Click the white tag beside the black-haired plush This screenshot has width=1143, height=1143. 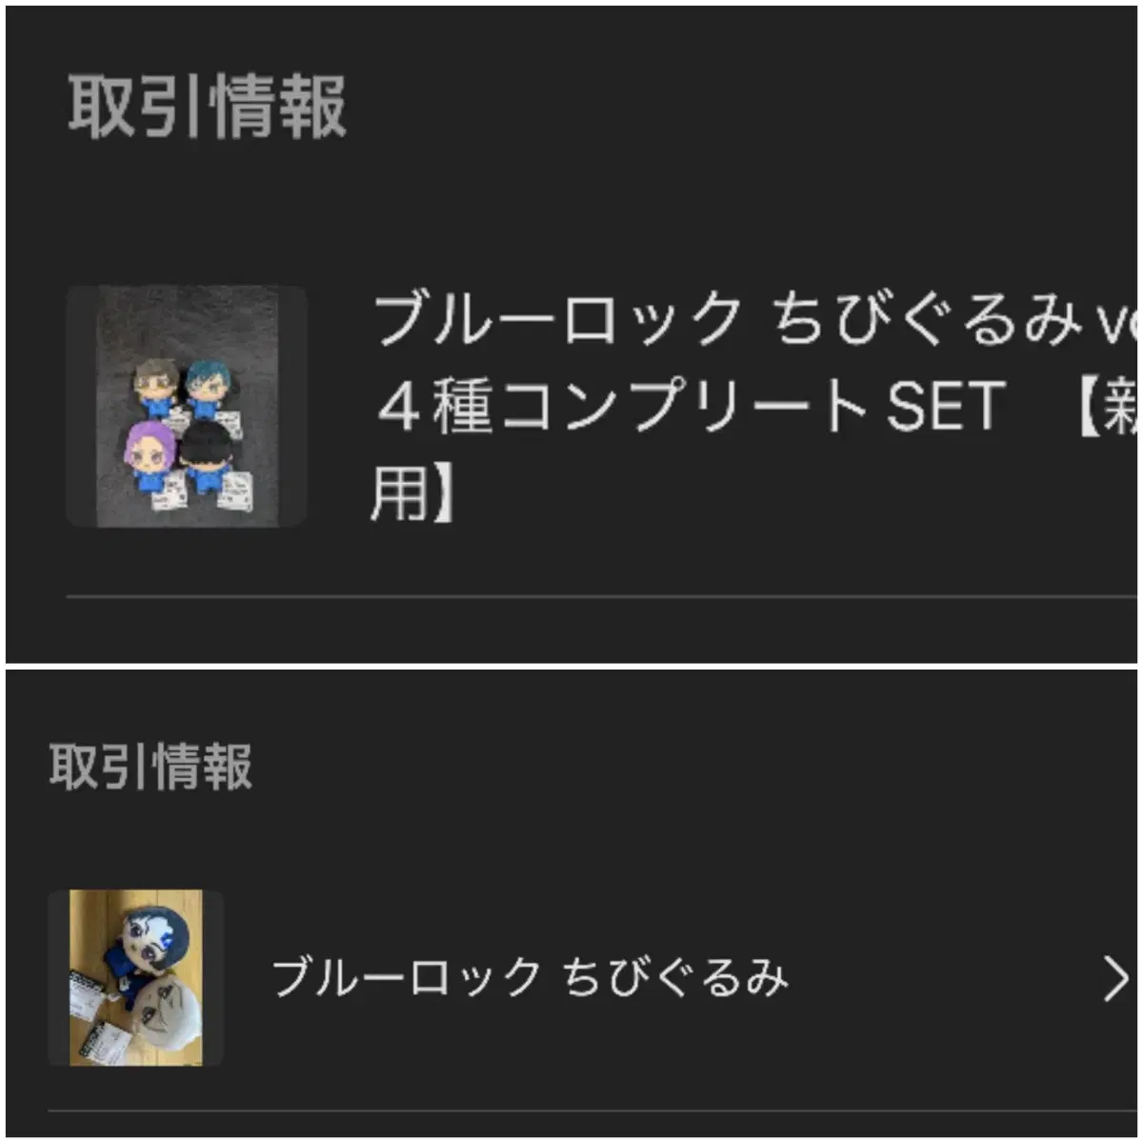(236, 489)
